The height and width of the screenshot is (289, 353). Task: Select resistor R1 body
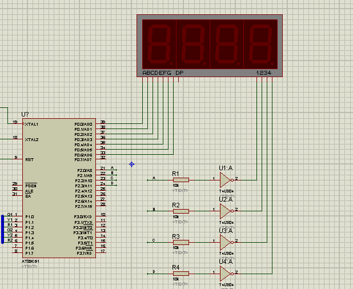pyautogui.click(x=181, y=180)
